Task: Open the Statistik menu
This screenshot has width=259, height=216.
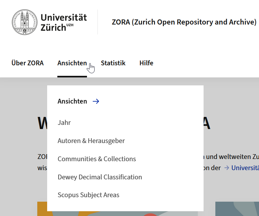Action: point(113,63)
